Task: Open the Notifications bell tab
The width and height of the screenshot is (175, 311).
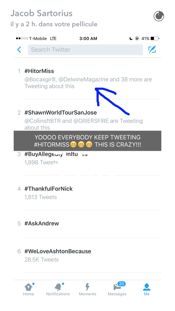Action: 58,289
